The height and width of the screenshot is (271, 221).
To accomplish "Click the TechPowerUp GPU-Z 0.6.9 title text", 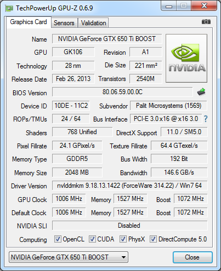I will point(54,8).
